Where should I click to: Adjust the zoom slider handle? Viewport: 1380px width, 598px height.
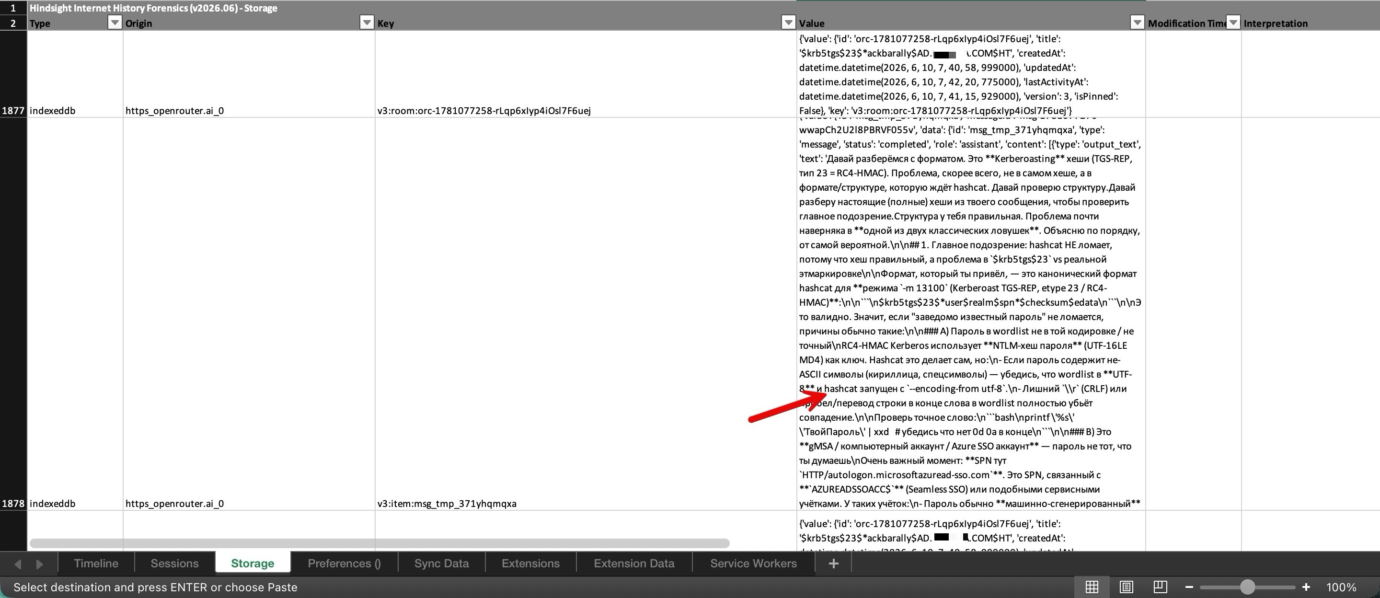coord(1248,587)
